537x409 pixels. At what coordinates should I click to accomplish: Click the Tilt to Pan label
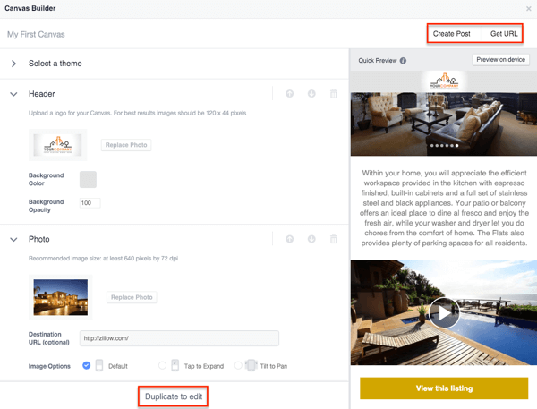273,366
